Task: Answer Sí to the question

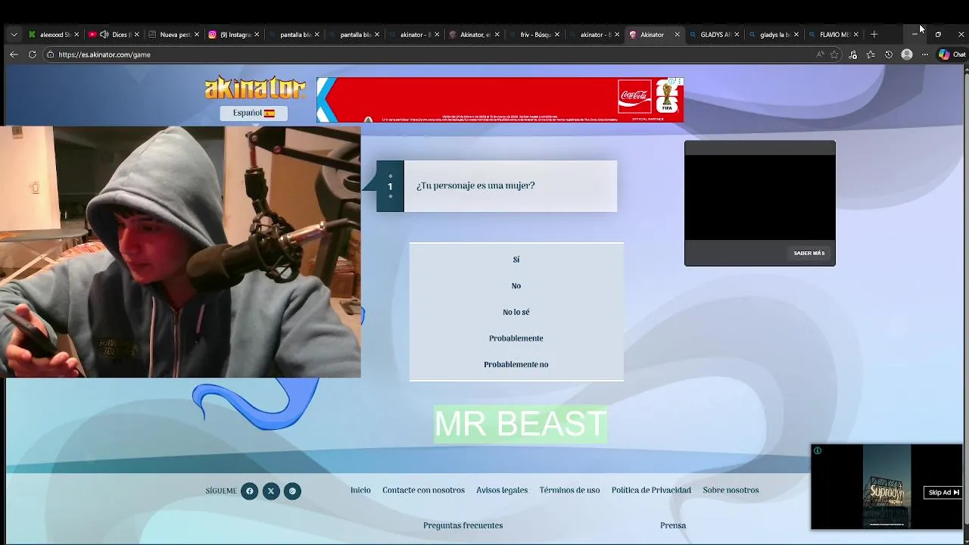Action: [x=516, y=260]
